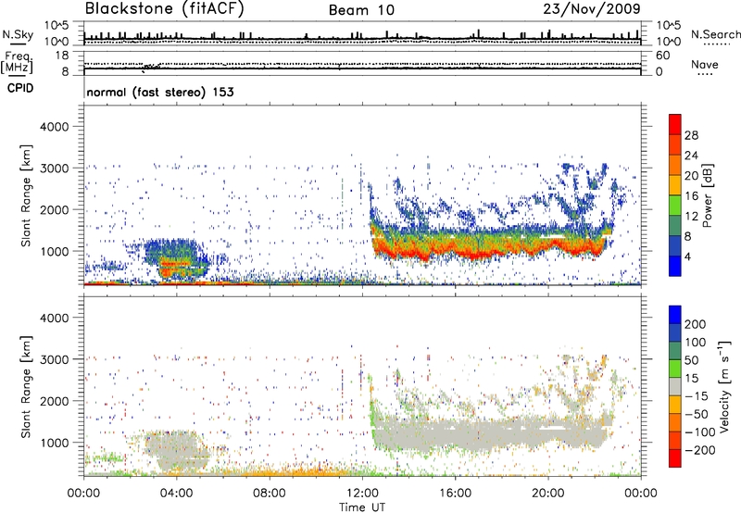Screen dimensions: 741x513
Task: Select the 'Beam 10' heading
Action: tap(361, 10)
